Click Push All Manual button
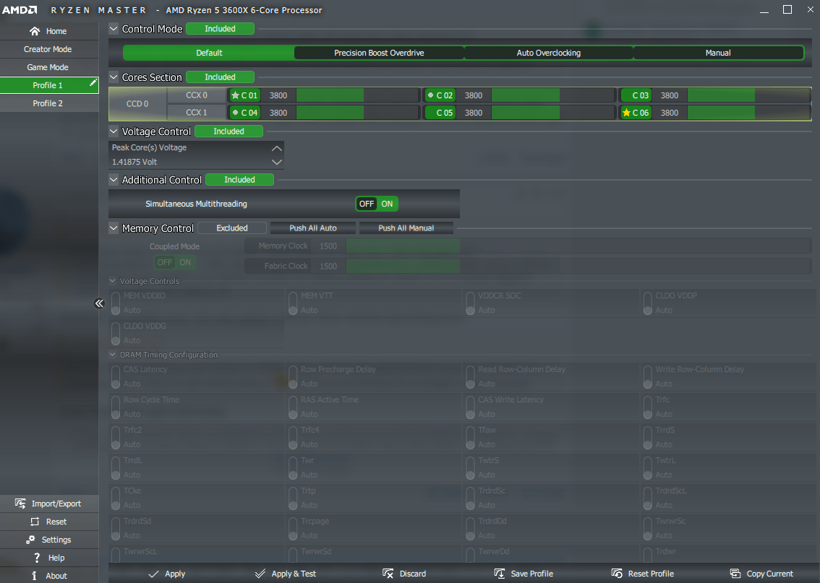Image resolution: width=820 pixels, height=583 pixels. pyautogui.click(x=406, y=228)
